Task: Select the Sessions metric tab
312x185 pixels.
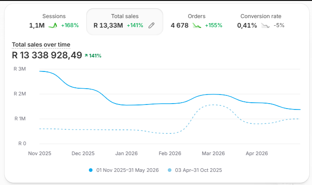Action: [54, 21]
